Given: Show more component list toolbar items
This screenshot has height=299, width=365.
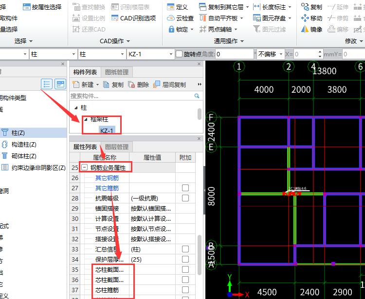Looking at the screenshot, I should click(x=200, y=84).
